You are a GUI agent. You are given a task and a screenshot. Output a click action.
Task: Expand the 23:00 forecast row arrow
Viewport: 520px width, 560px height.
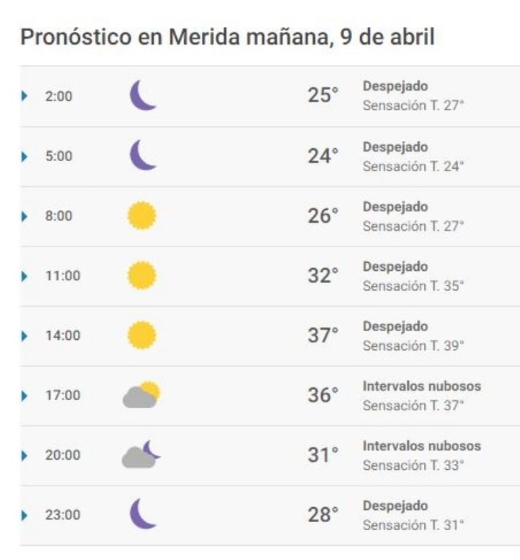click(x=24, y=515)
